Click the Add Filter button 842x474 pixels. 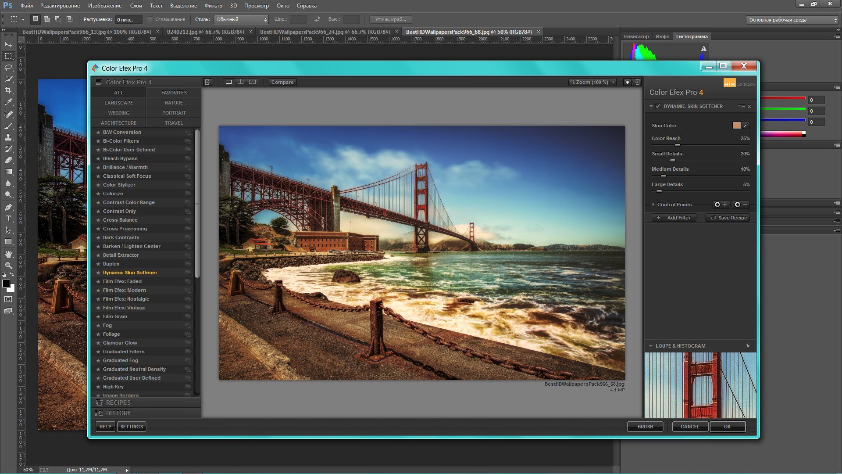point(674,218)
